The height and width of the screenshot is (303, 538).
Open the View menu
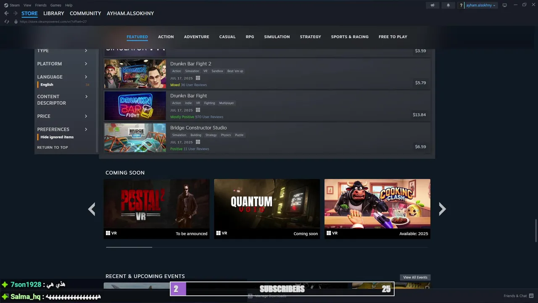[x=27, y=5]
